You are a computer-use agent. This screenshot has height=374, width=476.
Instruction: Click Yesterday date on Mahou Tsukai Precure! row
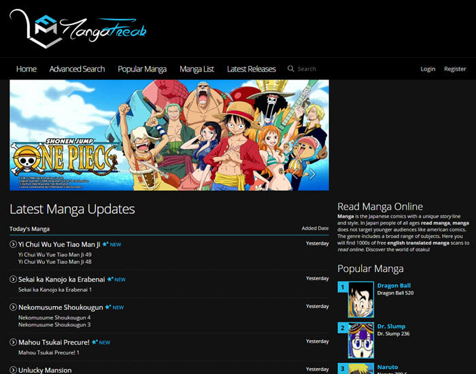[318, 341]
